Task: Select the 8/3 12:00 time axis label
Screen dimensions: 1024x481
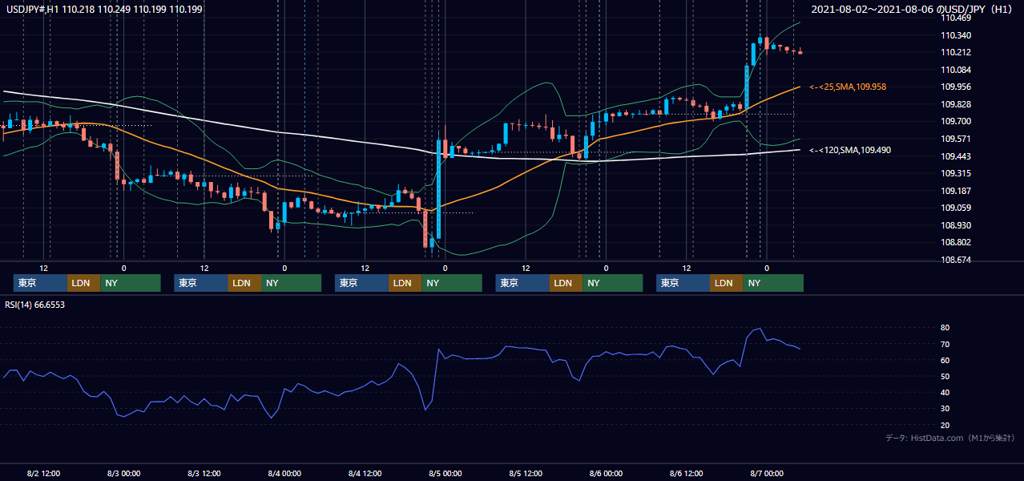Action: [x=204, y=473]
